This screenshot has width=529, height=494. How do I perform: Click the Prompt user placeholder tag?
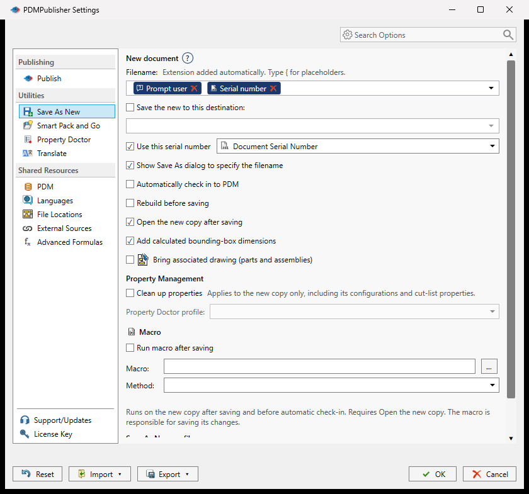pos(166,88)
